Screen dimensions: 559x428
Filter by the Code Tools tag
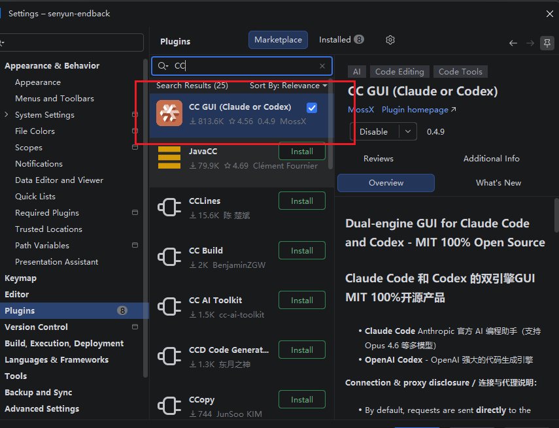coord(460,72)
